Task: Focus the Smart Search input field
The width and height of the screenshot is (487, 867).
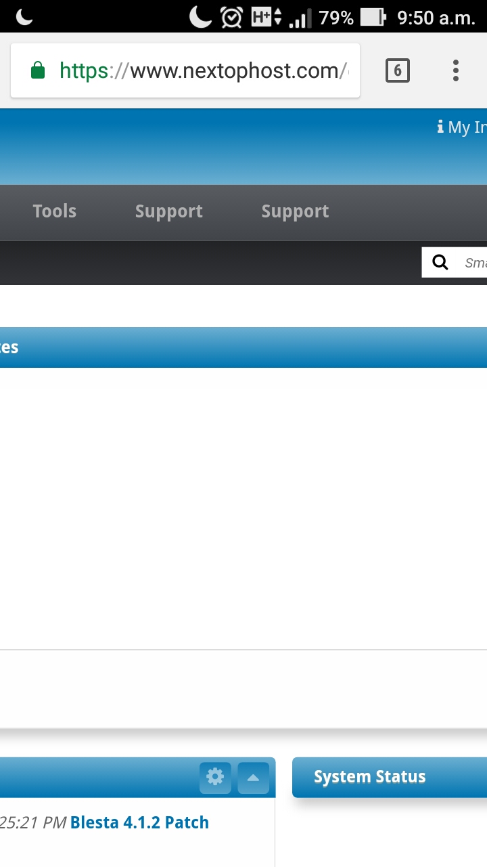Action: click(x=473, y=263)
